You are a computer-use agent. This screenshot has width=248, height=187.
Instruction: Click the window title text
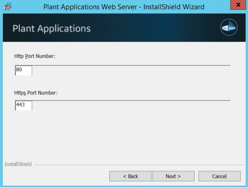click(x=124, y=7)
